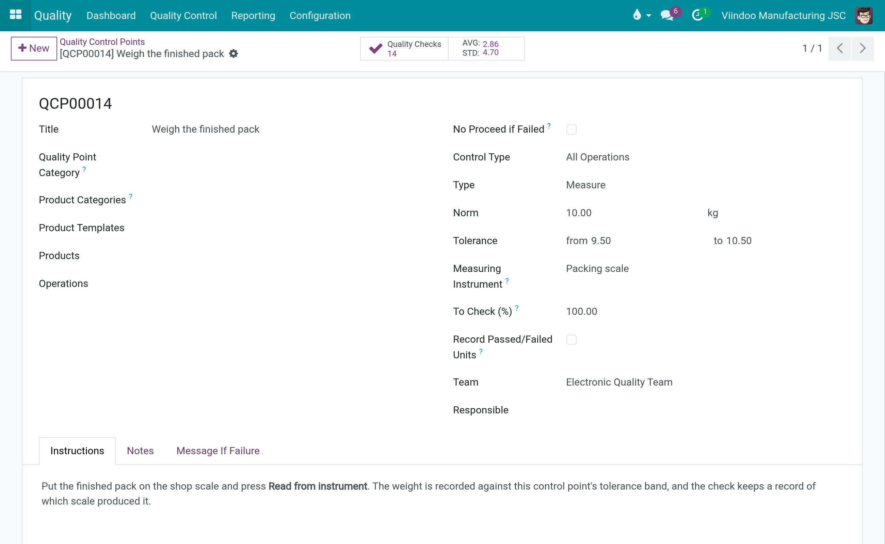
Task: Show help tooltip for To Check (%)
Action: tap(517, 308)
